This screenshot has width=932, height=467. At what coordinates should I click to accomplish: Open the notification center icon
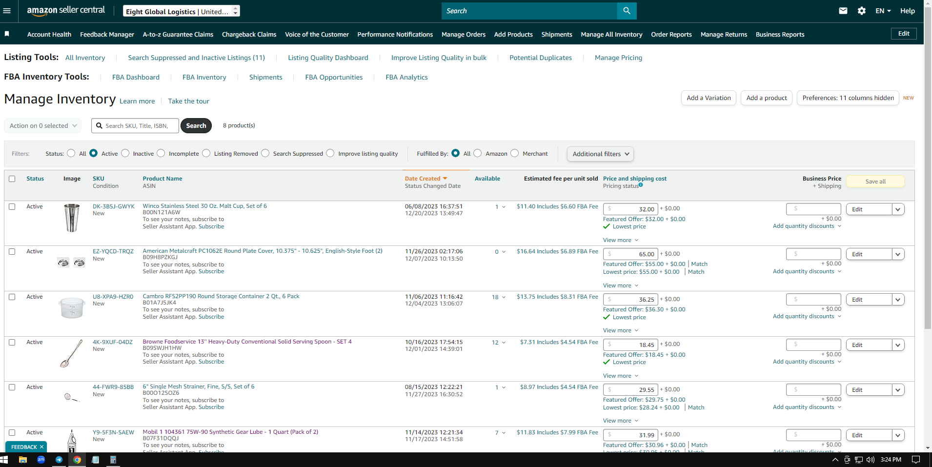click(x=916, y=460)
